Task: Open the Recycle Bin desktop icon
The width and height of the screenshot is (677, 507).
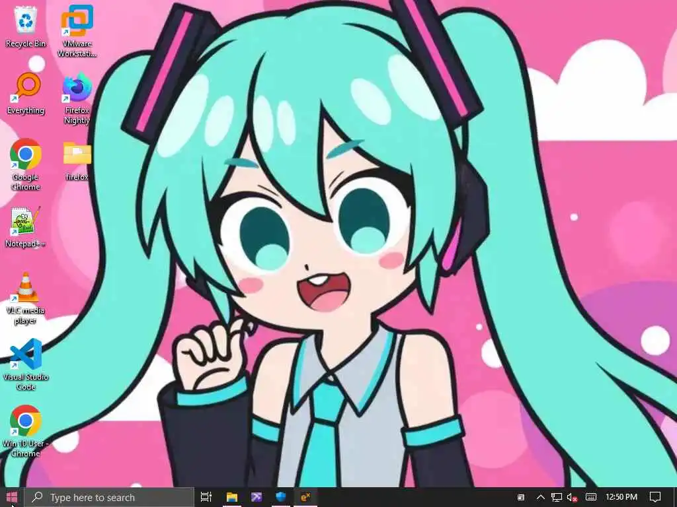Action: click(x=26, y=26)
